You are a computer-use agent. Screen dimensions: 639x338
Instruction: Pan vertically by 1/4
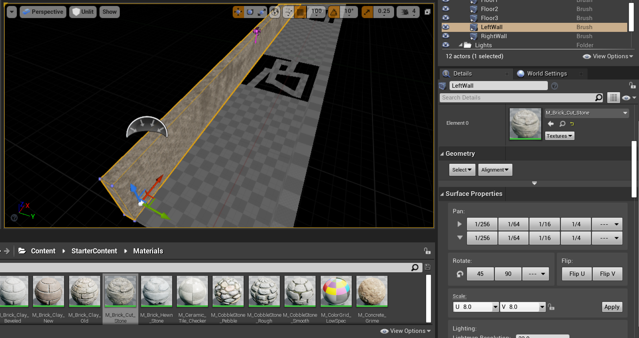[x=576, y=238]
